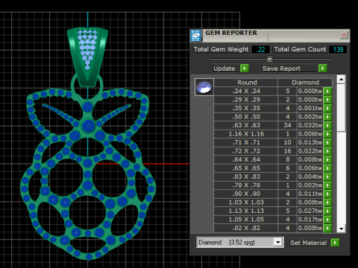Click the 0.017tw weight cell

point(310,220)
